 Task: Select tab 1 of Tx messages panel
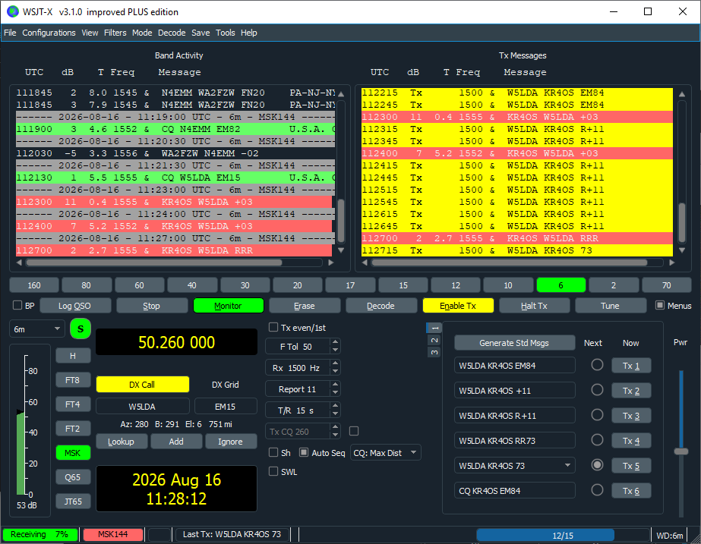click(x=434, y=328)
